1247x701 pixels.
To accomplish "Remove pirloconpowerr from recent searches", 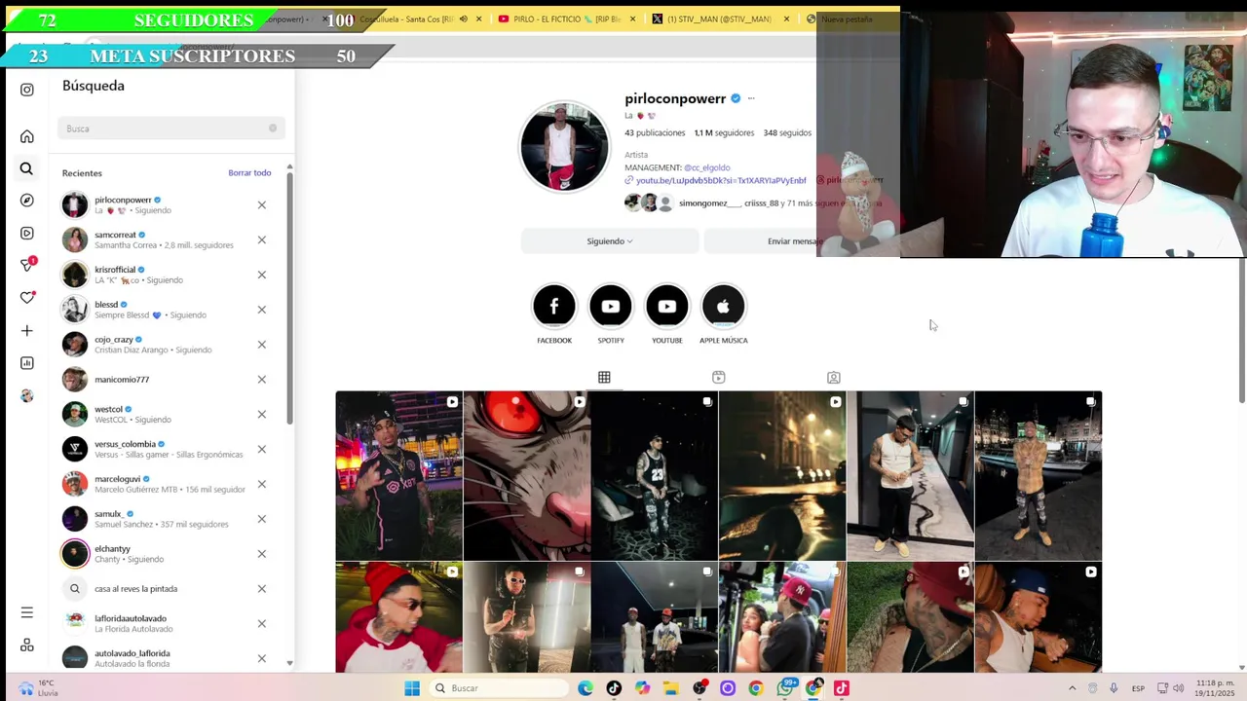I will coord(262,204).
